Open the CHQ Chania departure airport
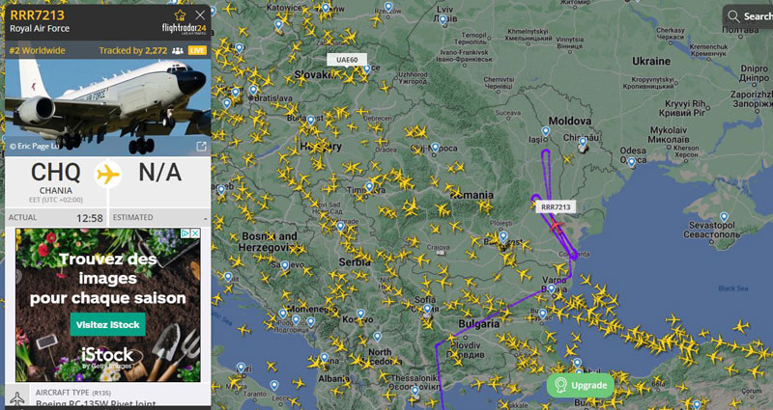Image resolution: width=773 pixels, height=410 pixels. coord(56,178)
